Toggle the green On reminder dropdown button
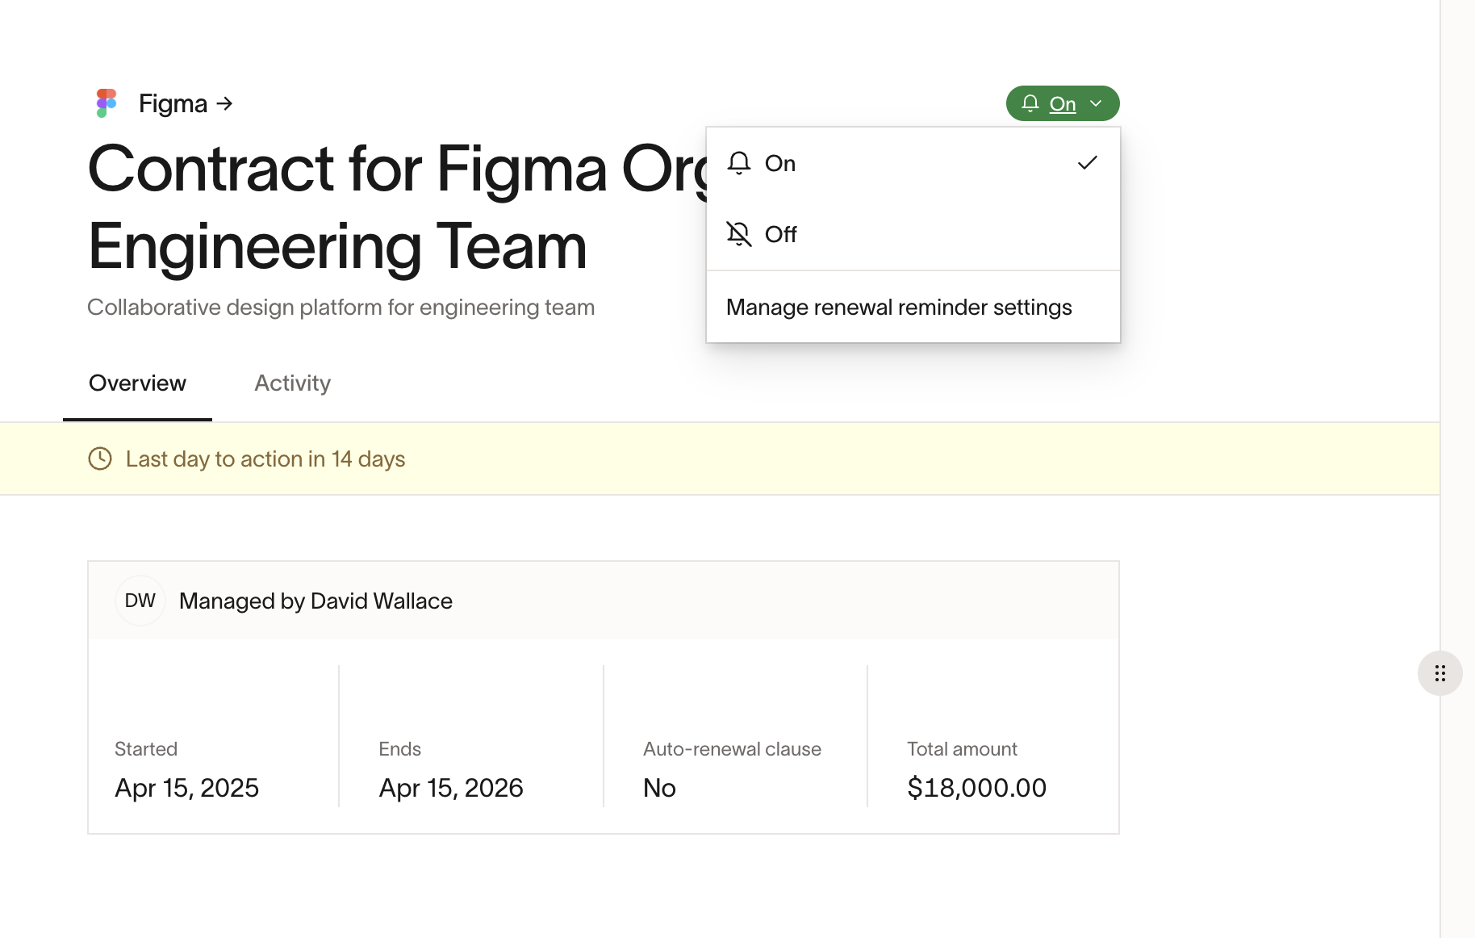 click(1063, 103)
